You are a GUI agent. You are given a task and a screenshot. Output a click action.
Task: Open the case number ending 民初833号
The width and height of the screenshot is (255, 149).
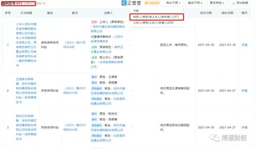coord(75,90)
